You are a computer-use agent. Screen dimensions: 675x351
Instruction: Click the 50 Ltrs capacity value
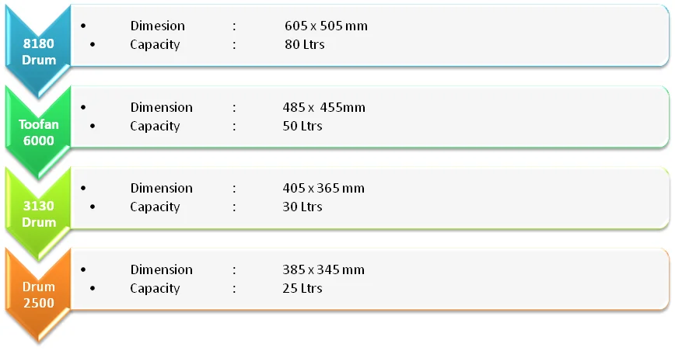tap(303, 126)
